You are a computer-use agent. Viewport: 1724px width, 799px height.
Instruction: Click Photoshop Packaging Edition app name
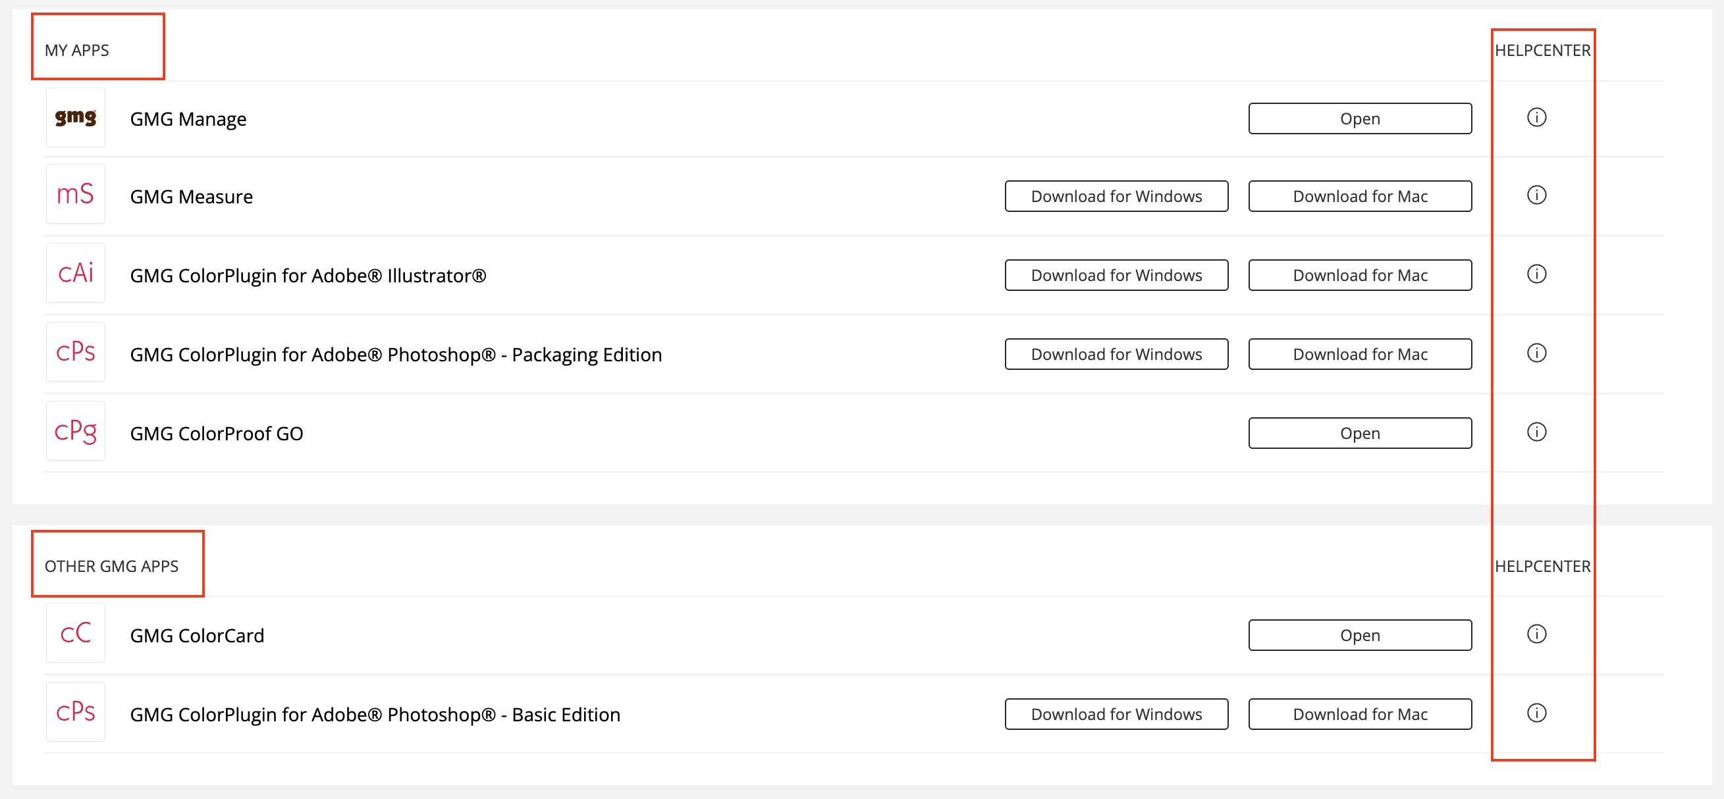click(x=396, y=354)
